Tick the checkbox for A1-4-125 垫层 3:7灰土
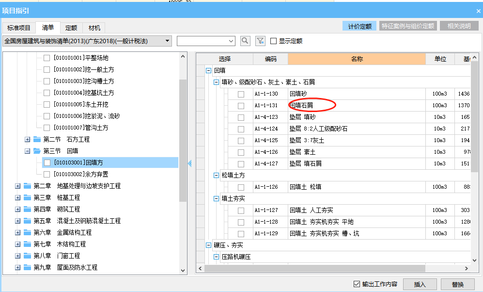 (x=241, y=141)
